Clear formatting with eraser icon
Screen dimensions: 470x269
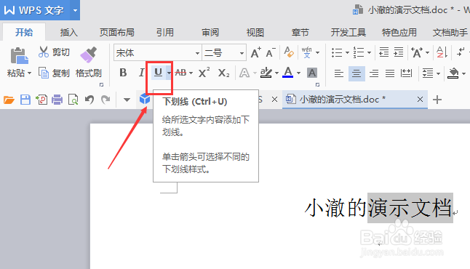tap(289, 52)
